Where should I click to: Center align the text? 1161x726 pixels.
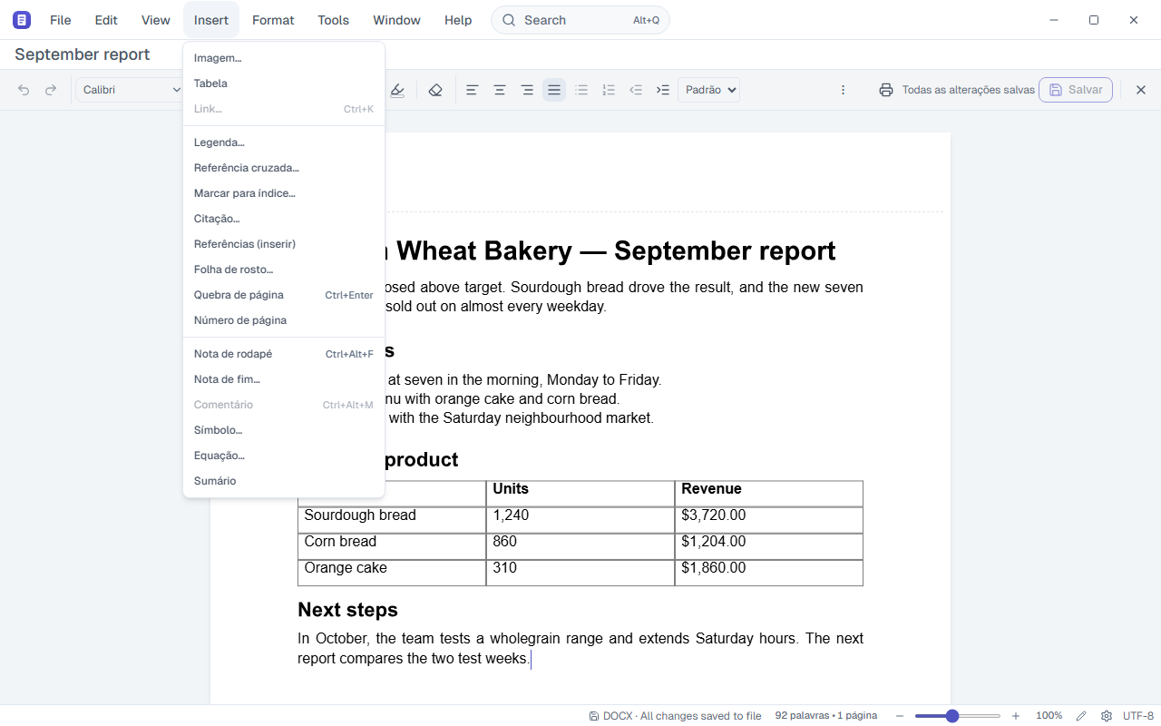[499, 90]
